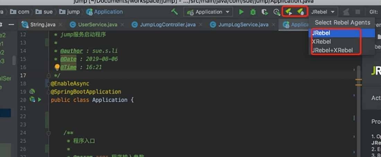Open the JumpLogController.java editor tab
The image size is (381, 157).
point(163,25)
